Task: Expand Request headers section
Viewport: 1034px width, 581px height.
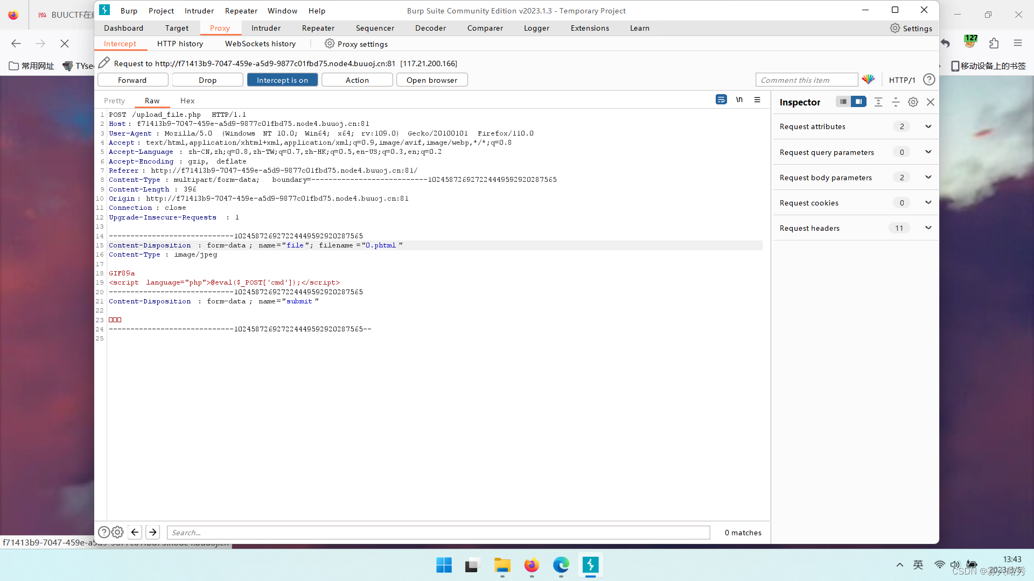Action: click(x=928, y=228)
